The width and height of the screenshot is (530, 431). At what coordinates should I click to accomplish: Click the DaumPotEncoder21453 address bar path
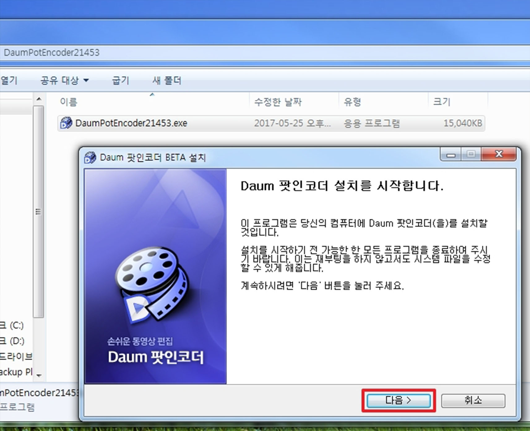(x=52, y=52)
